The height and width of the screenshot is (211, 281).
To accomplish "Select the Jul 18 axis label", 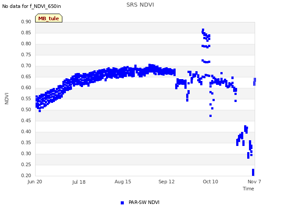I will click(79, 182).
